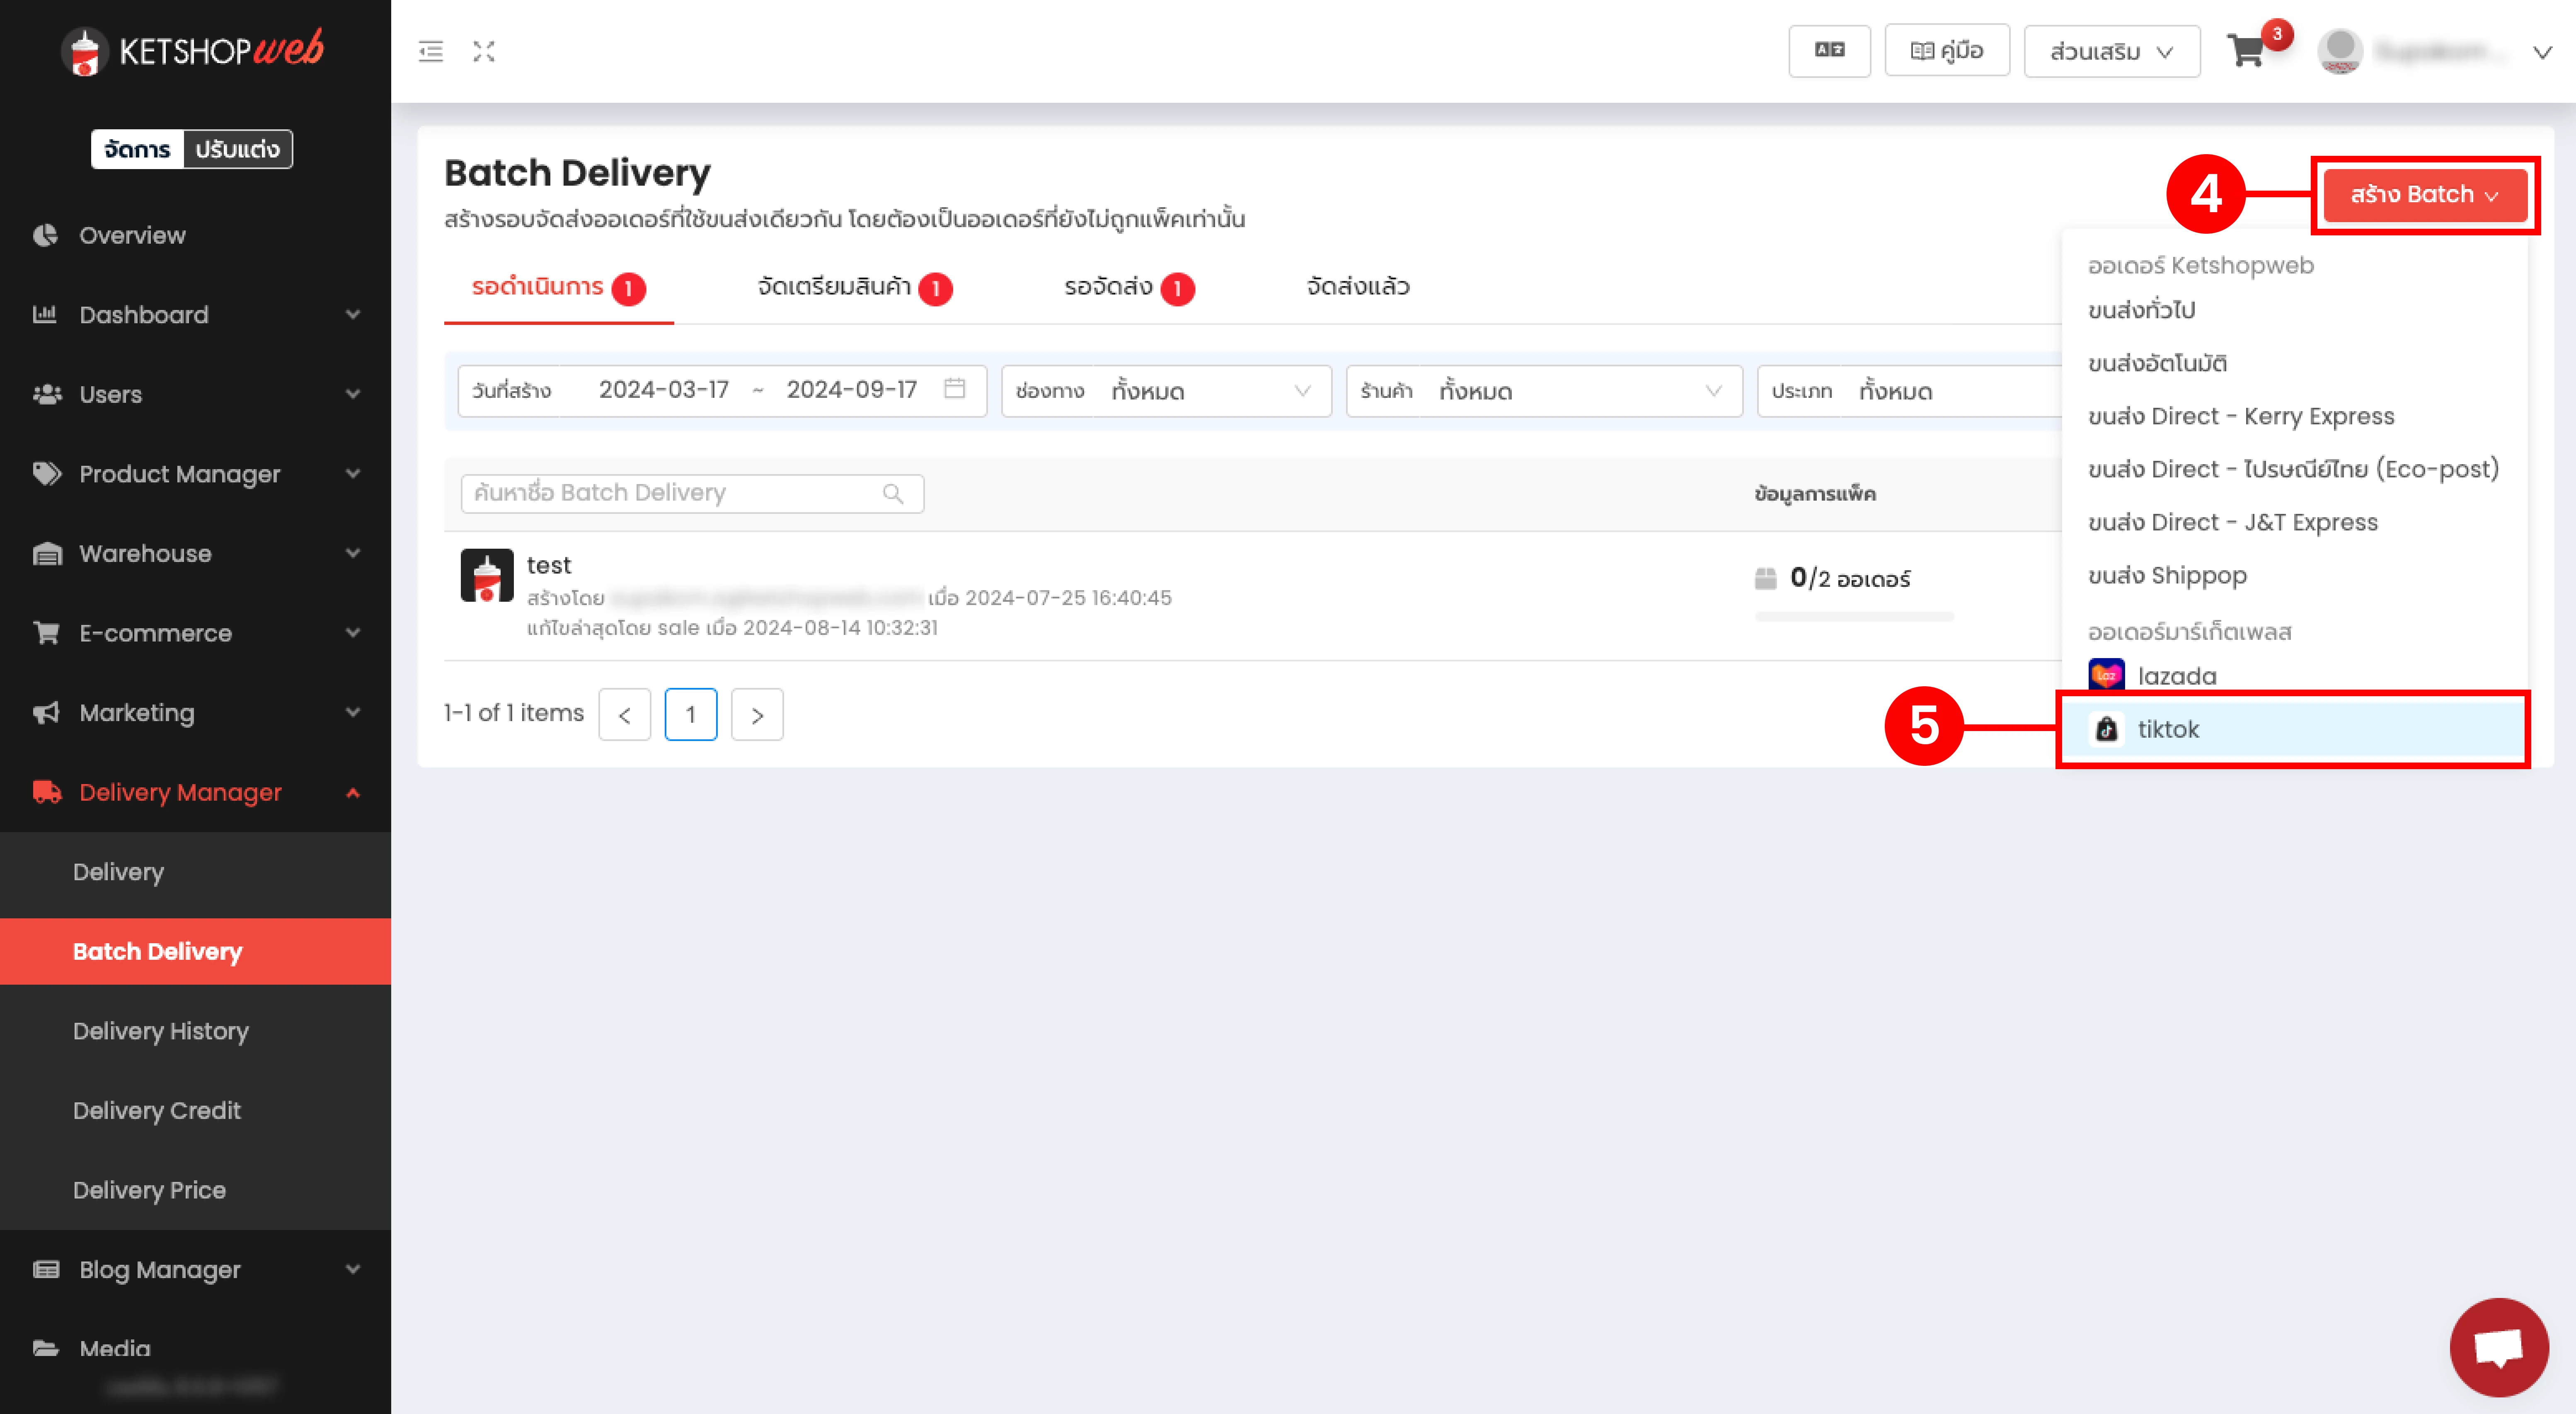
Task: Click the Media folder icon
Action: (x=46, y=1349)
